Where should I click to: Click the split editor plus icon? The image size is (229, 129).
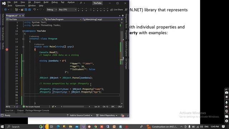coord(122,19)
